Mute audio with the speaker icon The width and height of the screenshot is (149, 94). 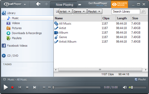coord(125,87)
